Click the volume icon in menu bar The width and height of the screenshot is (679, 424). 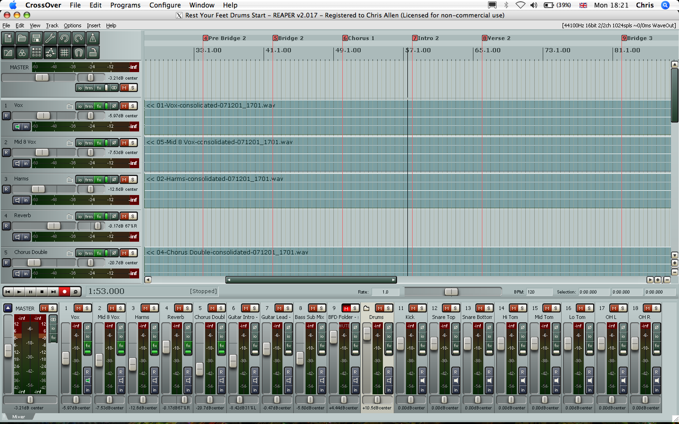[533, 5]
